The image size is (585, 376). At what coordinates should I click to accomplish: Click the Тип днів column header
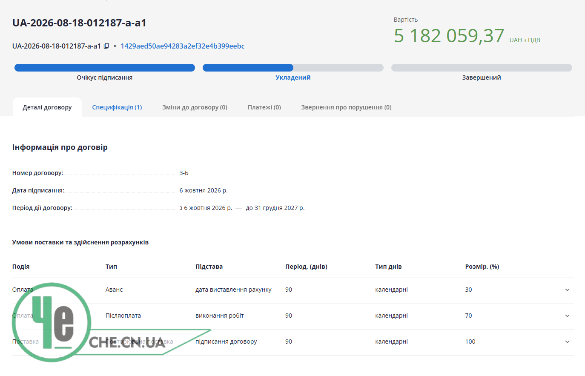[x=388, y=267]
